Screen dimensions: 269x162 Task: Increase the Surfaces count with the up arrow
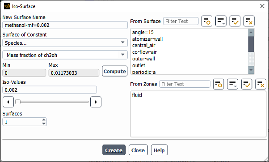click(44, 120)
